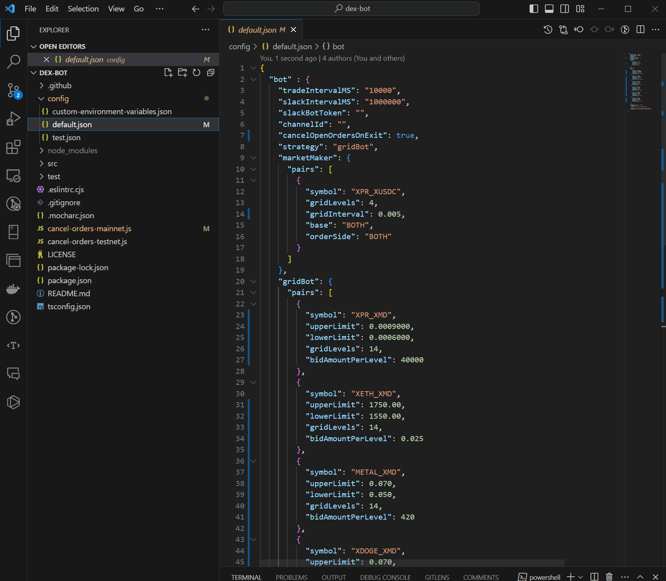The height and width of the screenshot is (581, 666).
Task: Fold the gridBot block at line 20
Action: [x=253, y=281]
